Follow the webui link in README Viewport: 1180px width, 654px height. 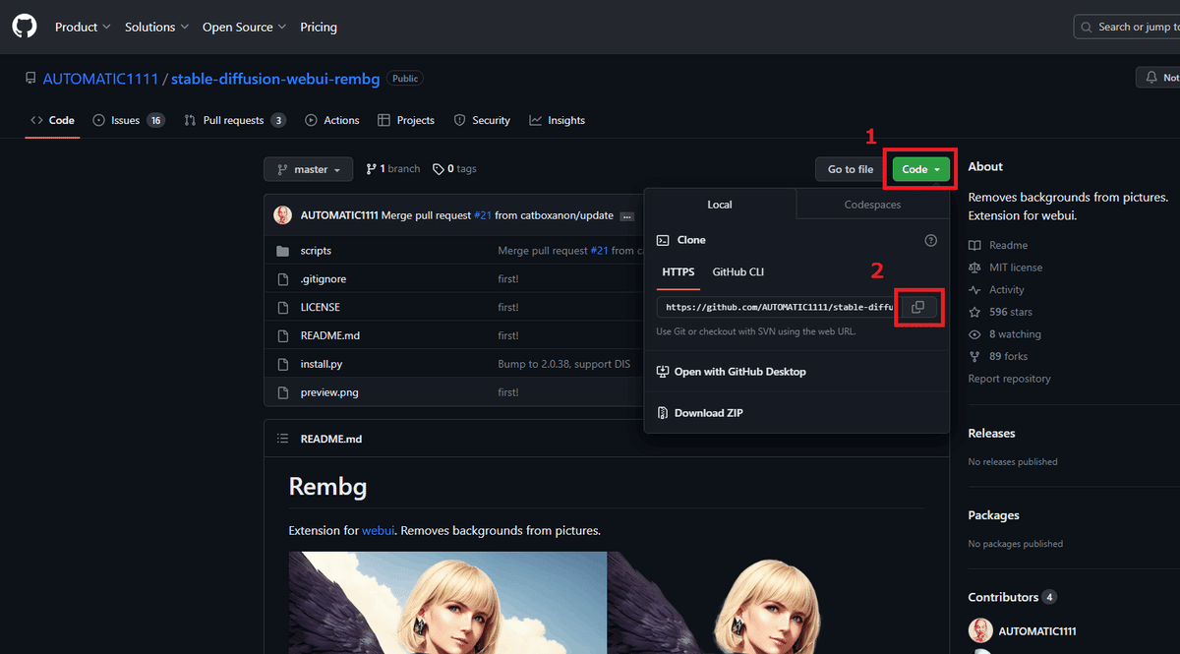(378, 530)
